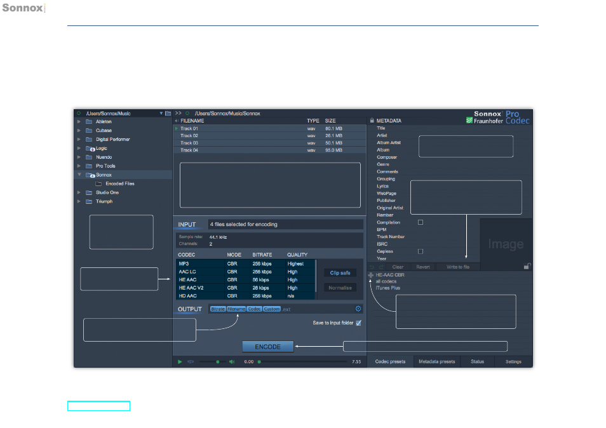
Task: Click the speaker volume icon in player bar
Action: 232,361
